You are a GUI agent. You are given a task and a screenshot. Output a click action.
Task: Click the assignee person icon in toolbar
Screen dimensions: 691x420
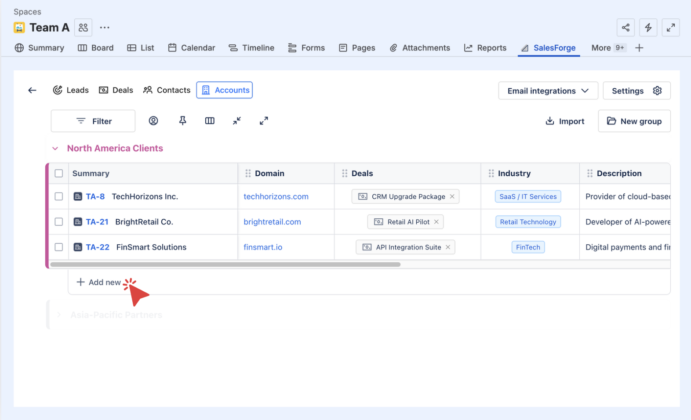[x=153, y=121]
